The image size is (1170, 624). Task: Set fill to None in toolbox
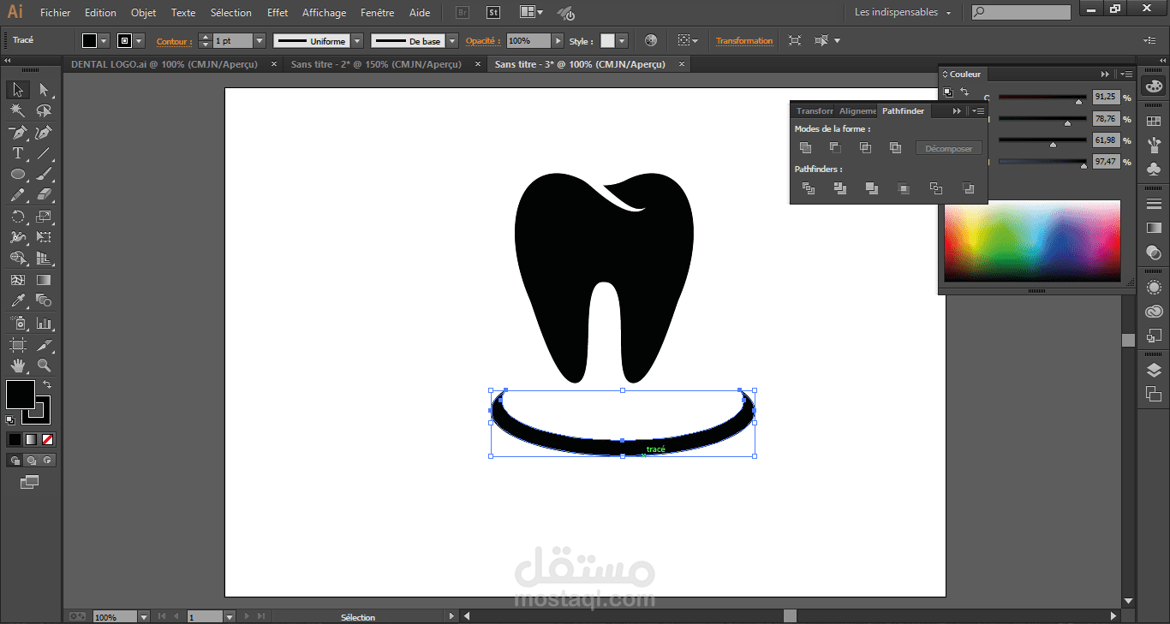[x=48, y=439]
